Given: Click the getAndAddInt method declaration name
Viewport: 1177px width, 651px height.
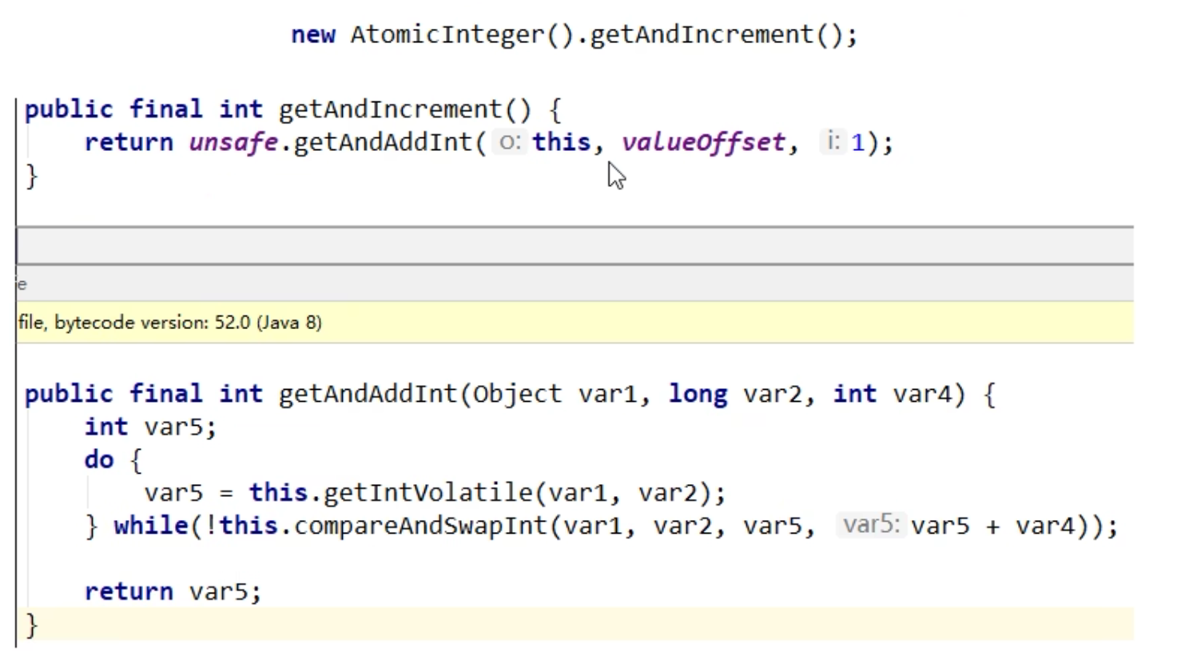Looking at the screenshot, I should (x=368, y=394).
